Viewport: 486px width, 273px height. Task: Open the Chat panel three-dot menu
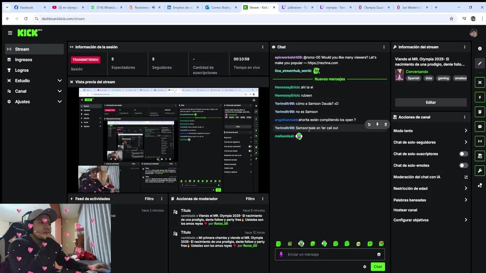click(x=383, y=47)
